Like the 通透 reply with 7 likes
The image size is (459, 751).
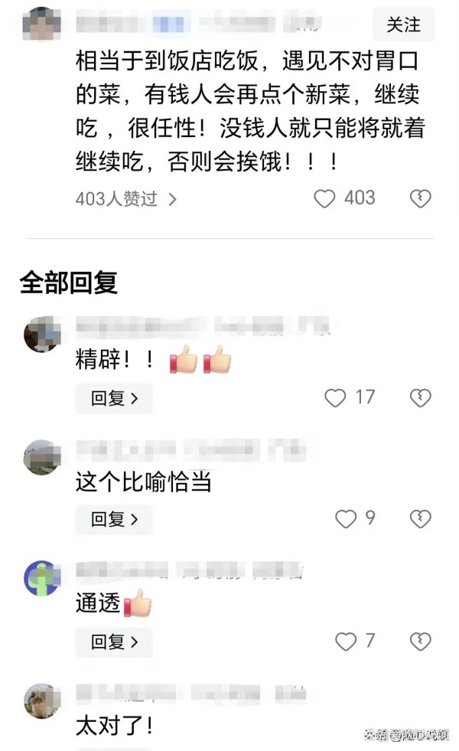coord(346,642)
